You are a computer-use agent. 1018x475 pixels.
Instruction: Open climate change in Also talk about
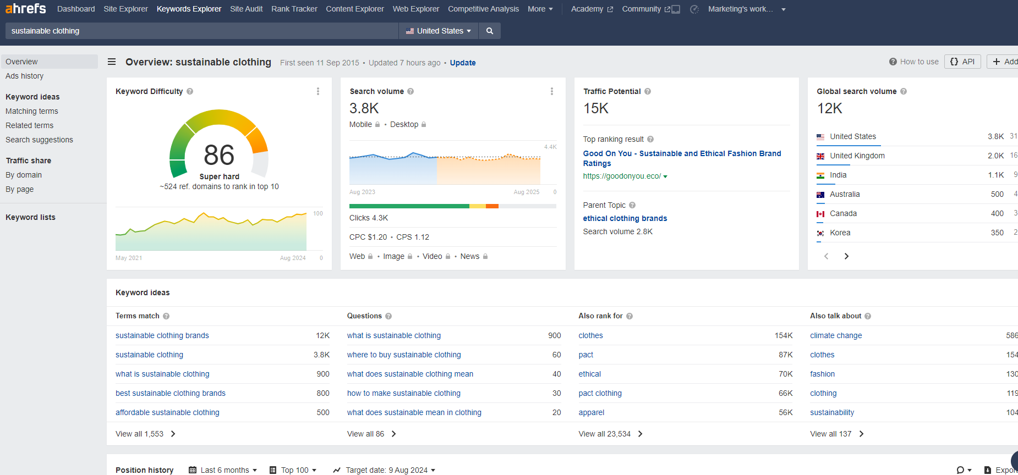[x=836, y=335]
